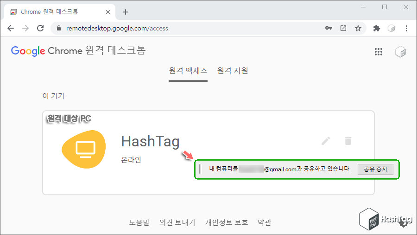Open the 의견 보내기 link
Image resolution: width=417 pixels, height=235 pixels.
[177, 222]
